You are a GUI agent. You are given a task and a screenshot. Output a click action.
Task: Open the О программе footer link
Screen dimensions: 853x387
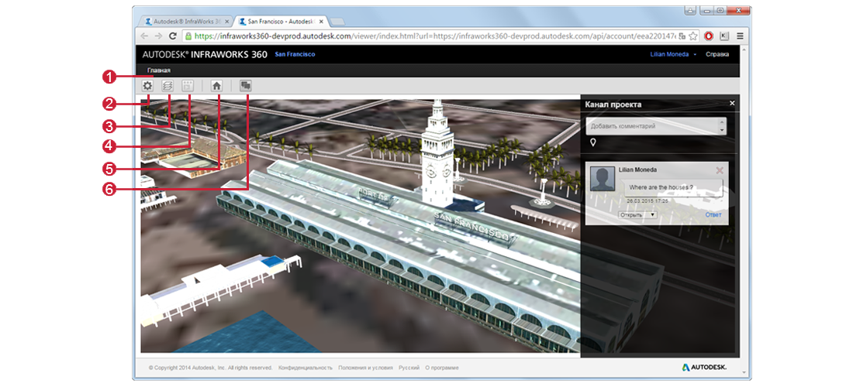click(442, 368)
